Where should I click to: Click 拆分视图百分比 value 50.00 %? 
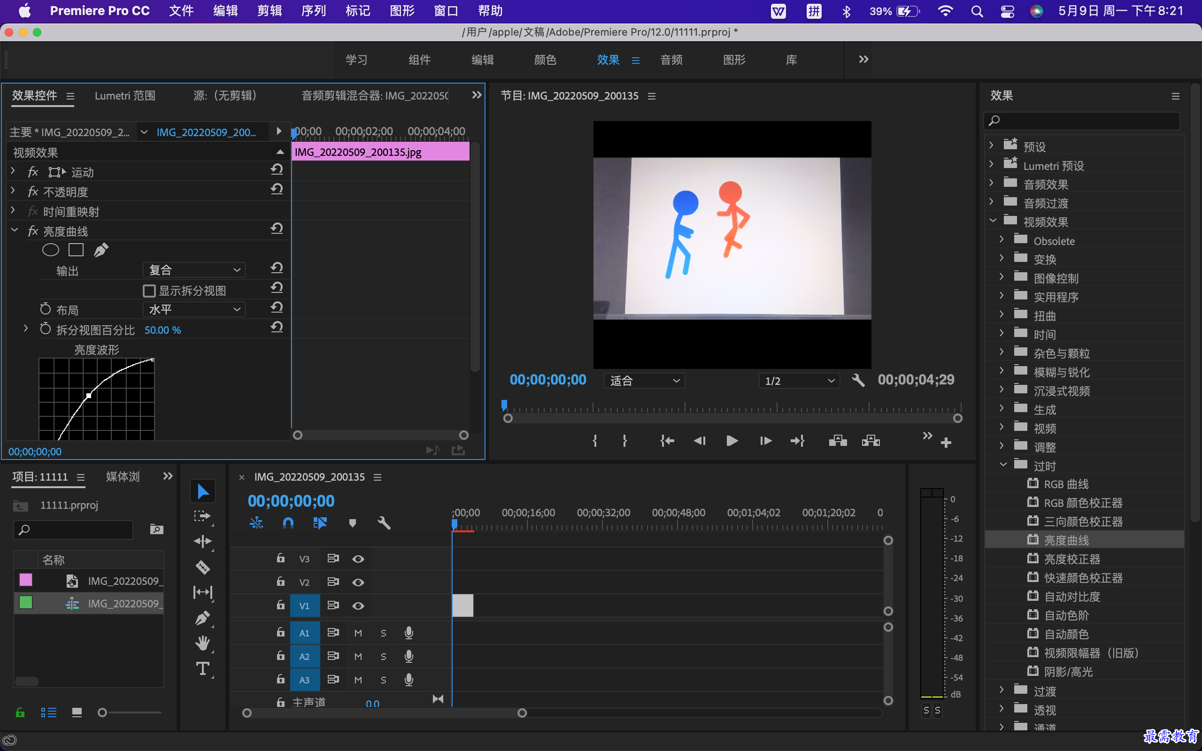[162, 330]
